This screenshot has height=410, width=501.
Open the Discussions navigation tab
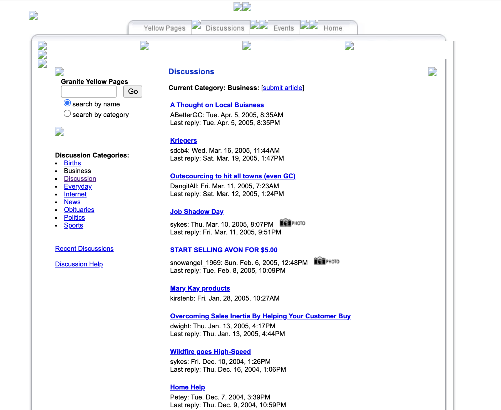tap(225, 28)
